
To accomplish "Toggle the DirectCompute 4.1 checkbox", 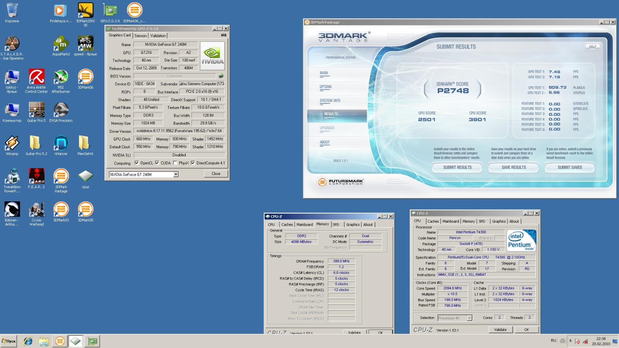I will (193, 163).
